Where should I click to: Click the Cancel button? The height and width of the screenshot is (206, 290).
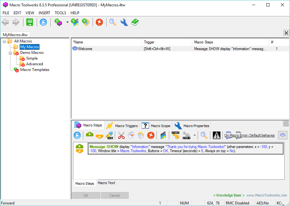click(115, 196)
